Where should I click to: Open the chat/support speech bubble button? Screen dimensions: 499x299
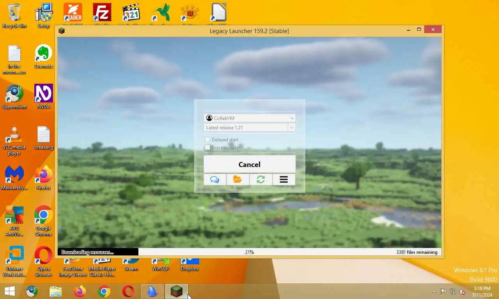pyautogui.click(x=215, y=179)
